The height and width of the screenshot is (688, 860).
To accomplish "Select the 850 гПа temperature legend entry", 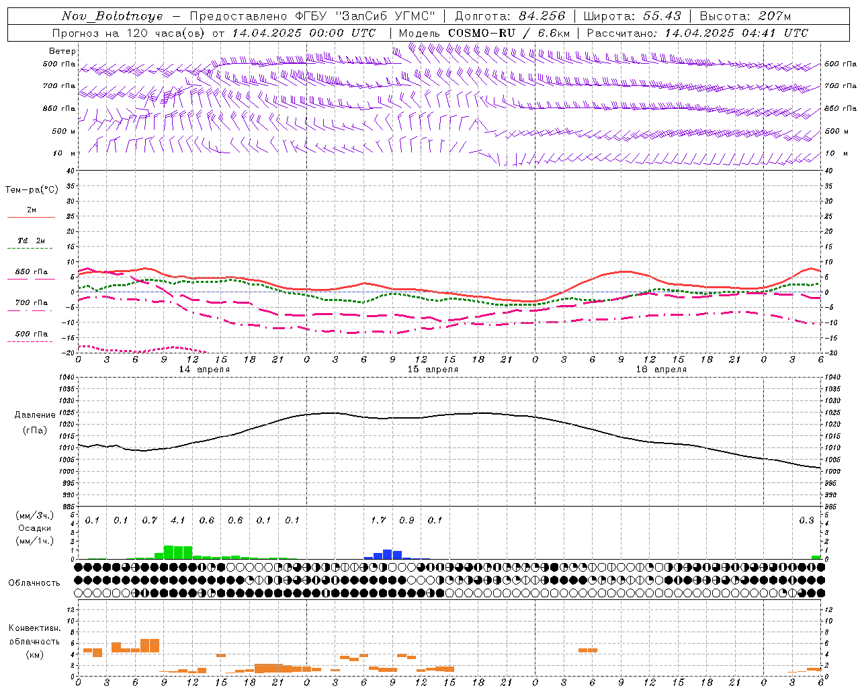I will (31, 272).
